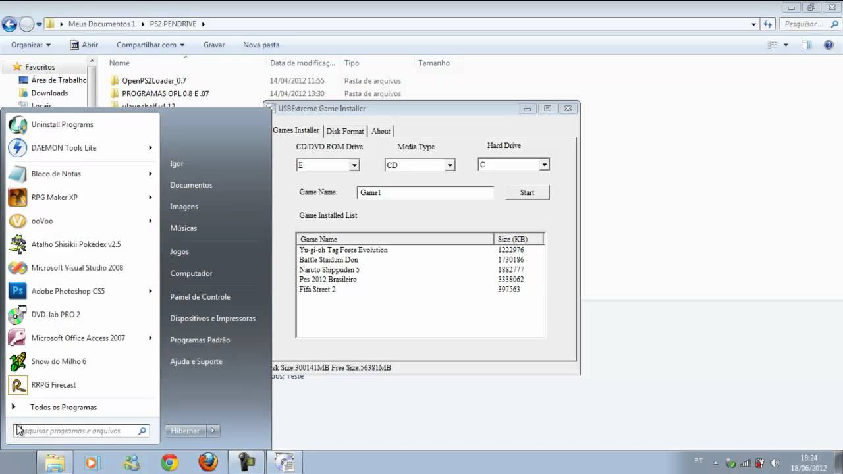
Task: Click Nova pasta in Explorer toolbar
Action: click(x=261, y=45)
